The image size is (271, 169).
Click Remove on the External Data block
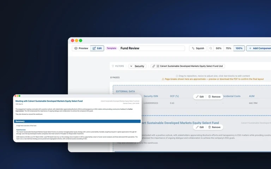[214, 97]
